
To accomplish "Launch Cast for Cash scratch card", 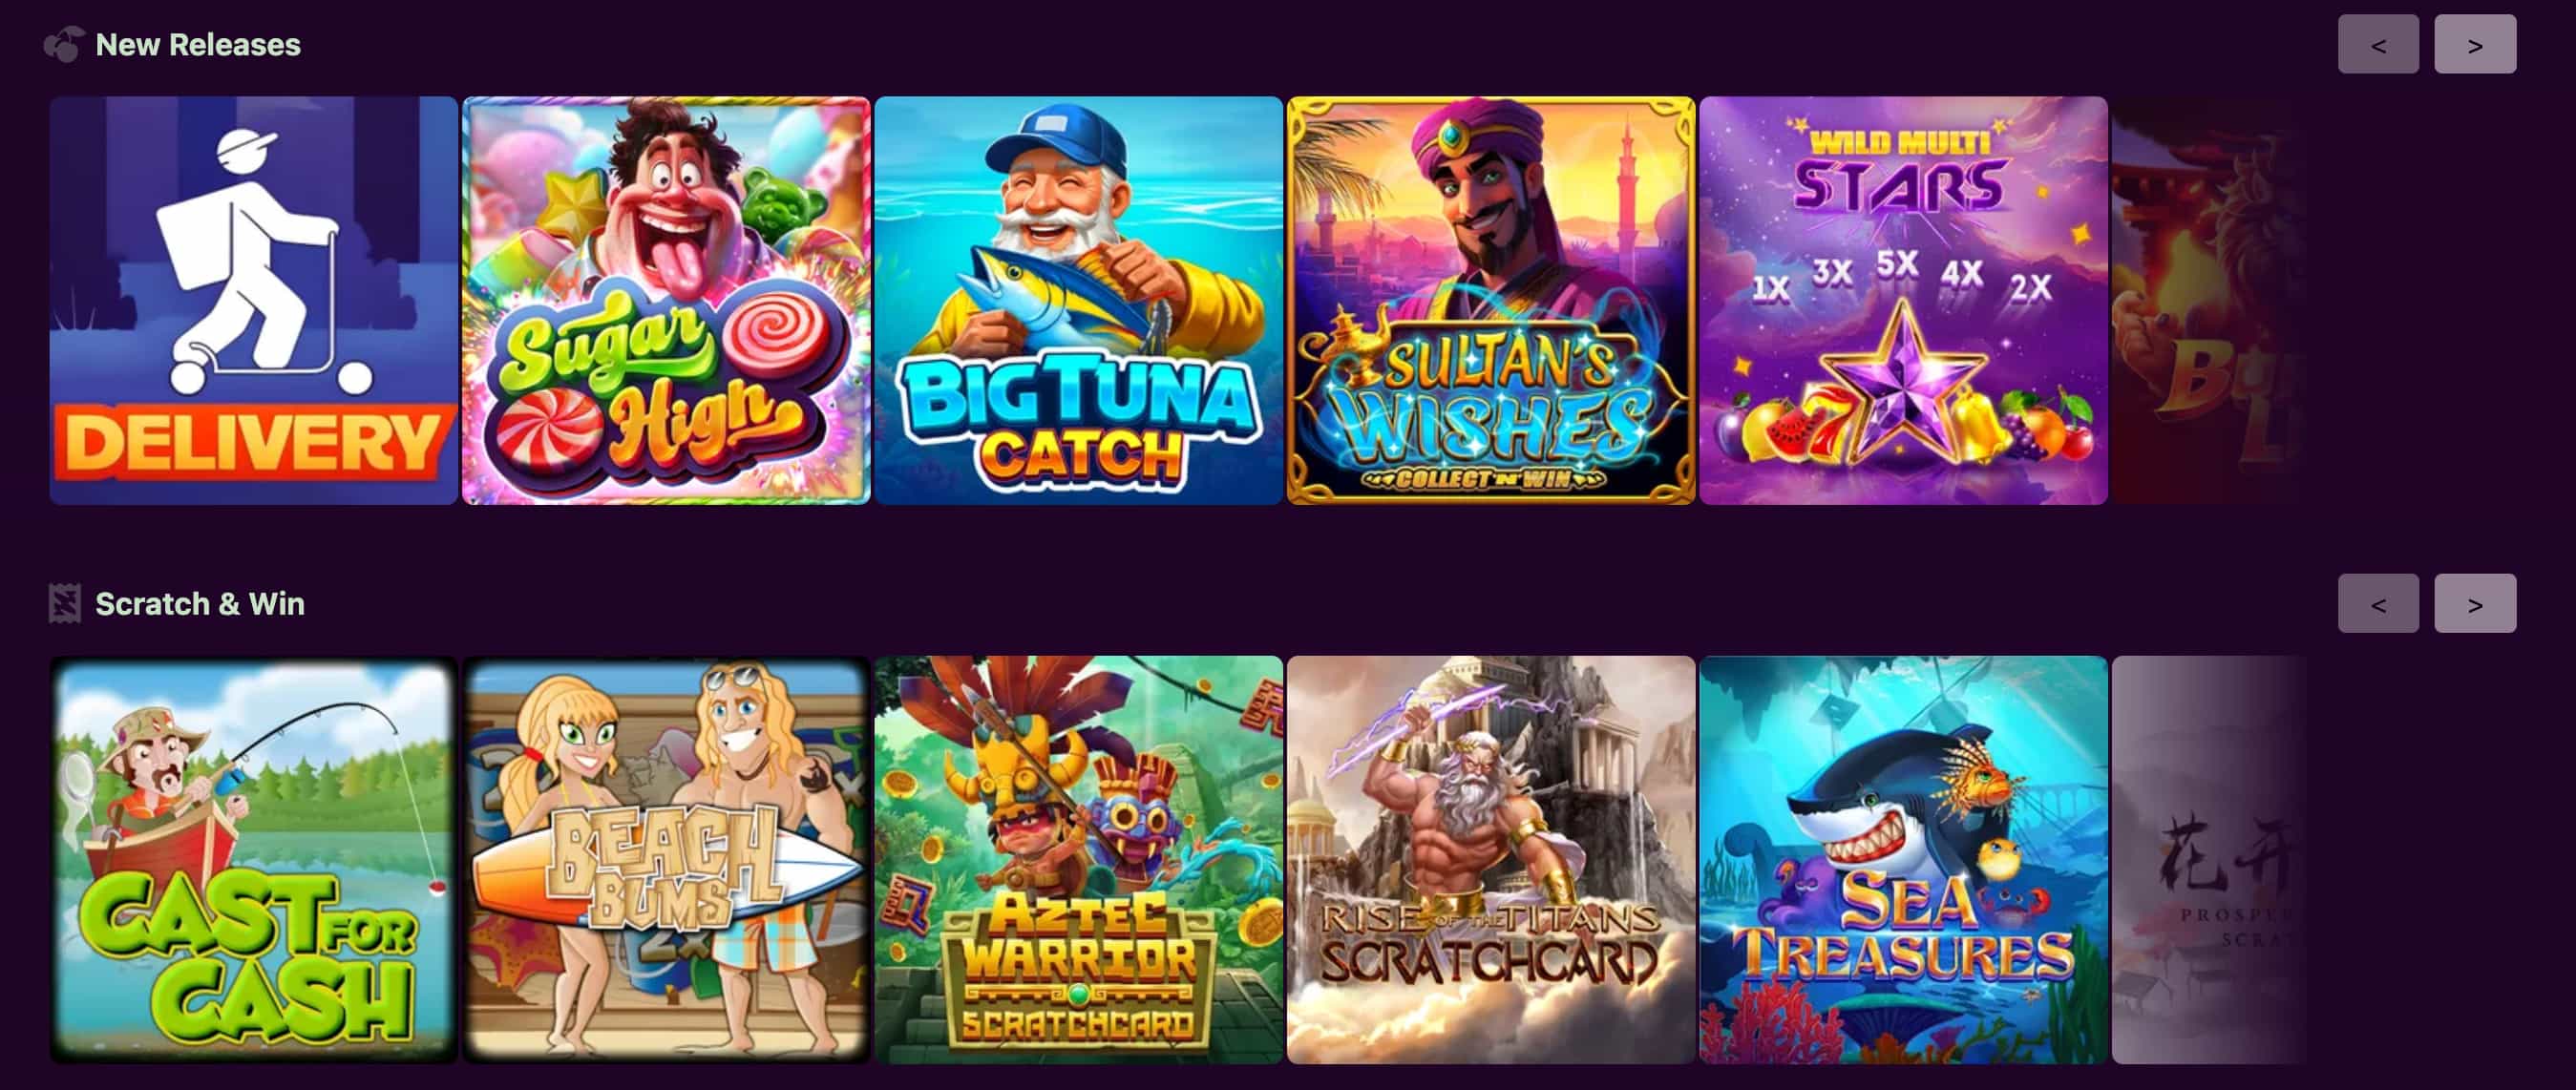I will [253, 860].
